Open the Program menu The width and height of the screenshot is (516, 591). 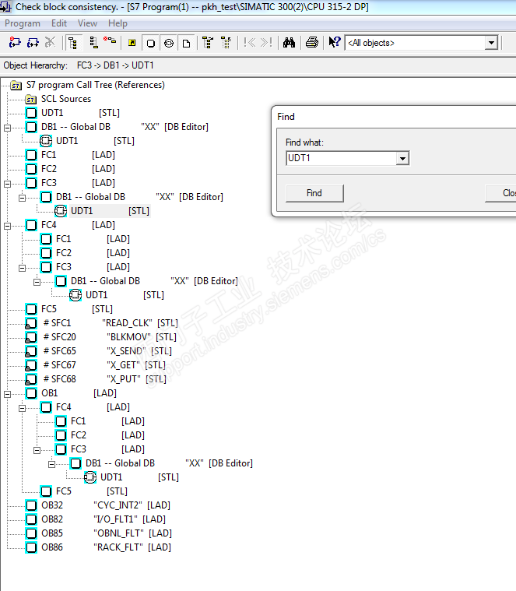(23, 23)
